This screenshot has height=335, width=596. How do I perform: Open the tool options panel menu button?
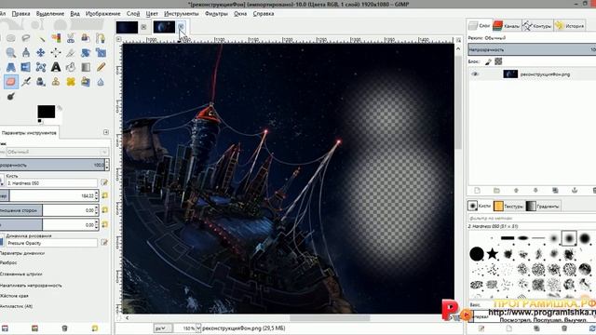pos(106,132)
